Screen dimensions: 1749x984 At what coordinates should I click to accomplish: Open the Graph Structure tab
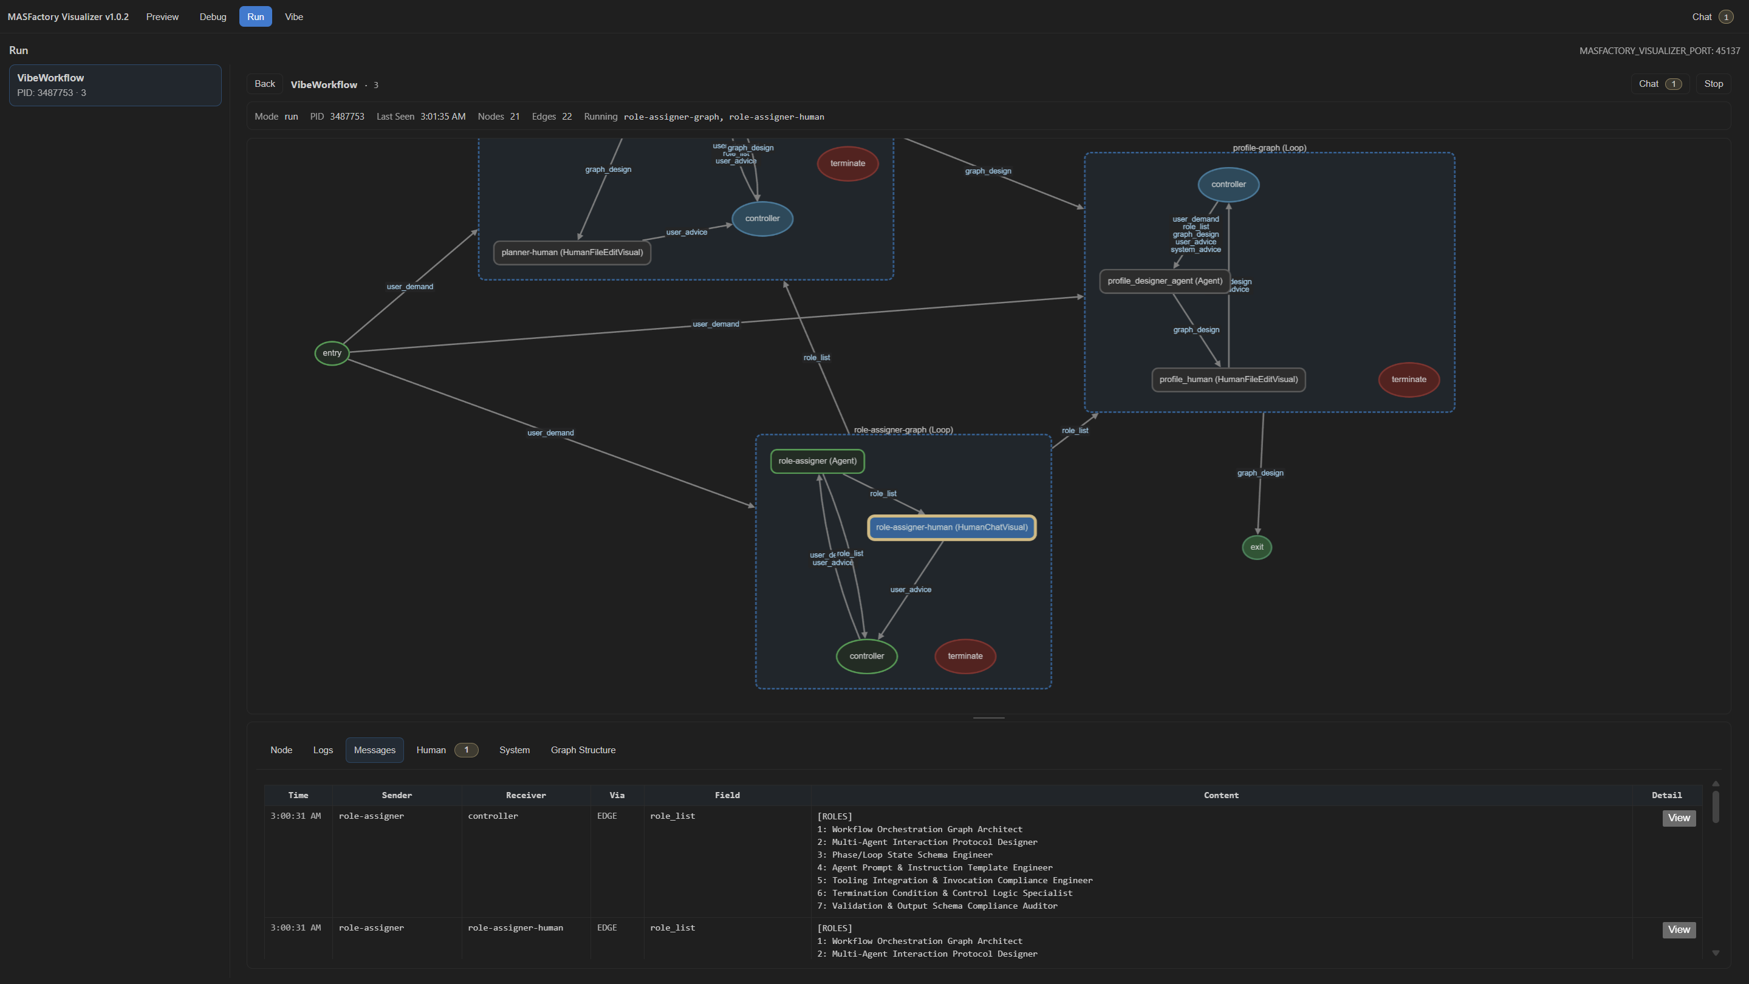point(583,750)
